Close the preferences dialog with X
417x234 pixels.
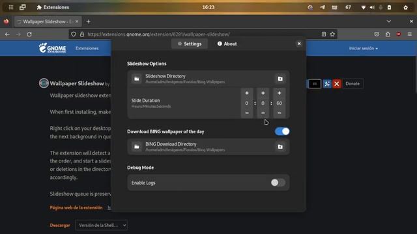coord(299,44)
